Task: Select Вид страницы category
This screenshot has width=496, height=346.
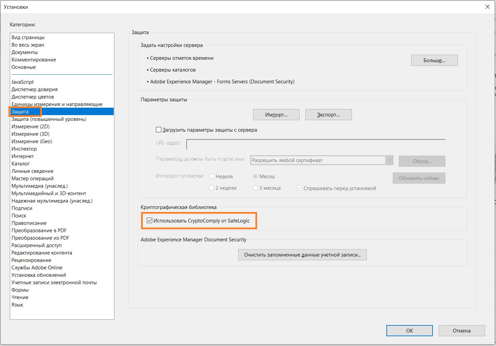Action: coord(62,37)
